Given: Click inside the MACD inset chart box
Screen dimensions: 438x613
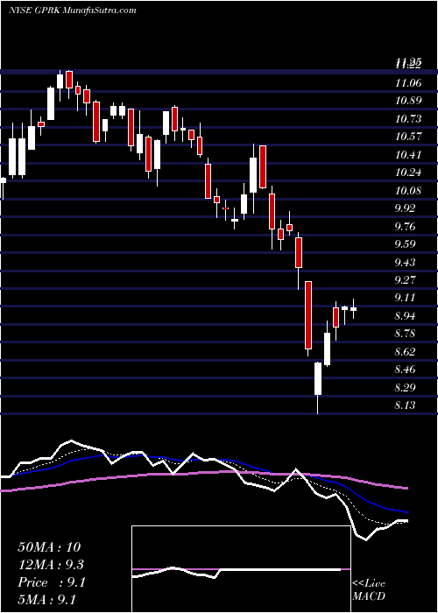Looking at the screenshot, I should coord(241,569).
